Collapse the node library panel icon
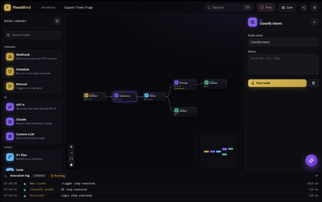The image size is (322, 202). pos(57,21)
